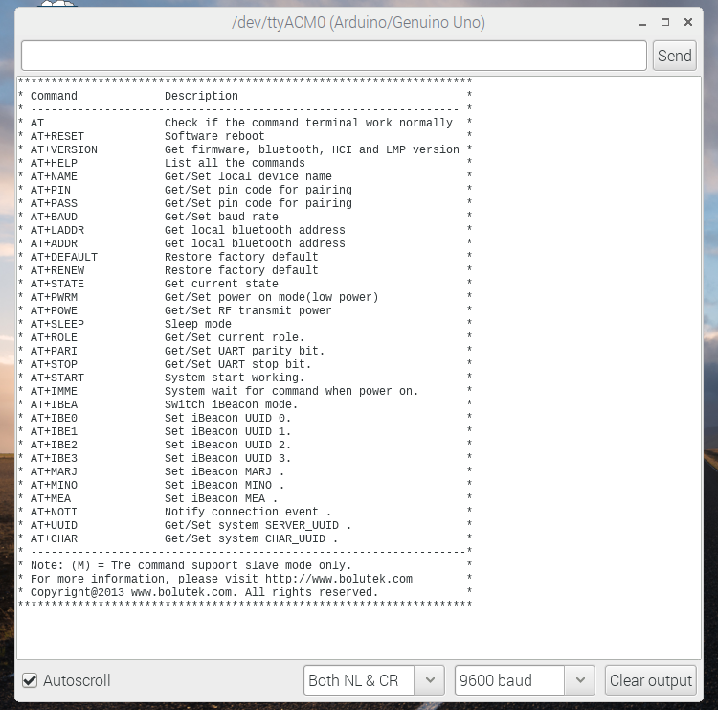Click the Copyright@2013 www.bolutek.com line
Image resolution: width=718 pixels, height=710 pixels.
pyautogui.click(x=205, y=593)
